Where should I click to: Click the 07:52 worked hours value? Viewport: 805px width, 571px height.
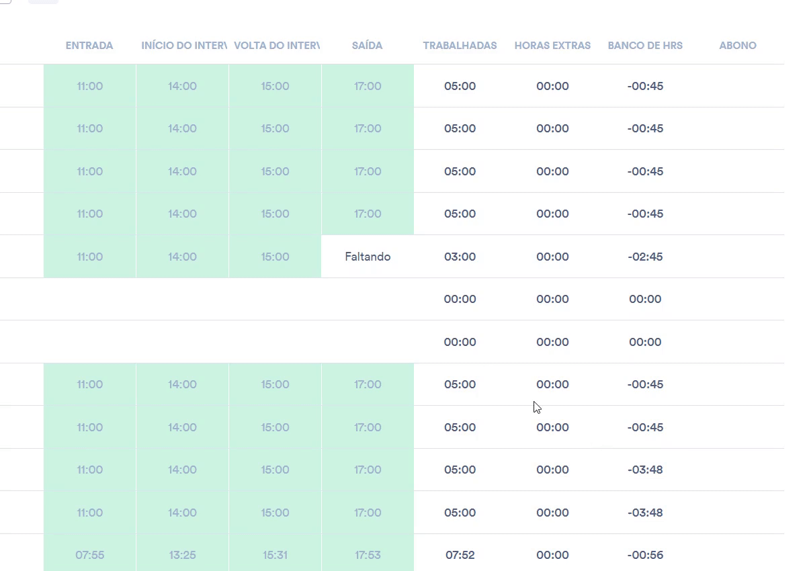click(460, 555)
